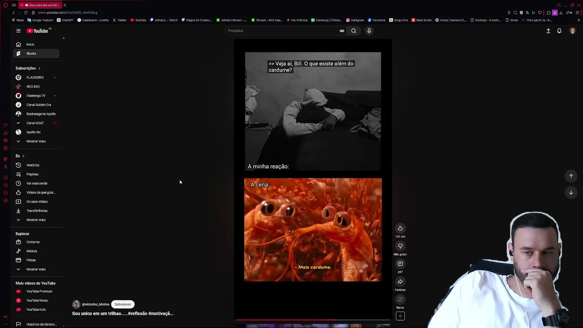Expand the Eu section's Mostrar mais
Viewport: 583px width, 328px height.
pos(36,220)
